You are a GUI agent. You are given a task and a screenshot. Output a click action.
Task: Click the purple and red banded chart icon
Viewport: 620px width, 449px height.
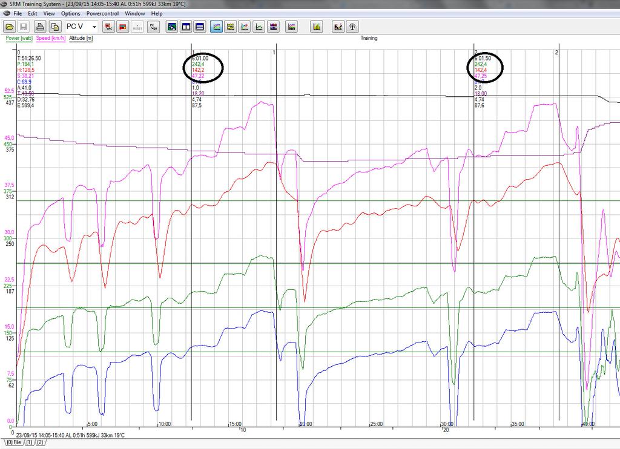click(273, 27)
